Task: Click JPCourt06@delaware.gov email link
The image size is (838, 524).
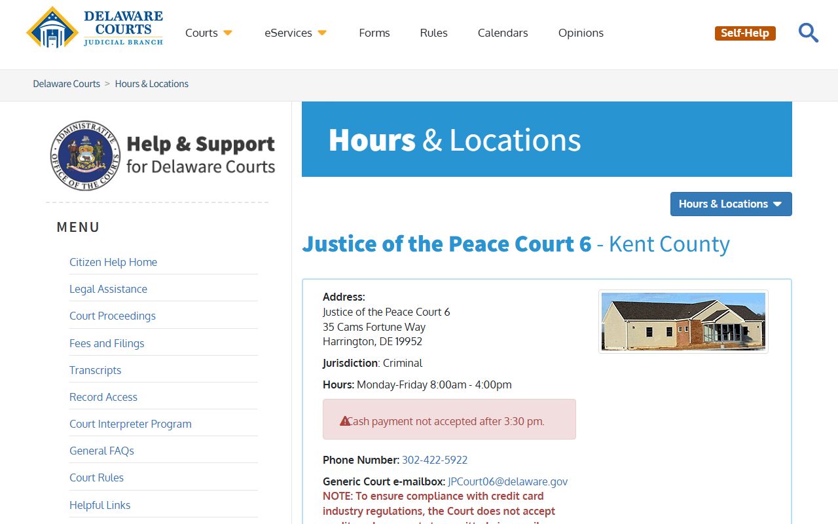Action: [507, 481]
